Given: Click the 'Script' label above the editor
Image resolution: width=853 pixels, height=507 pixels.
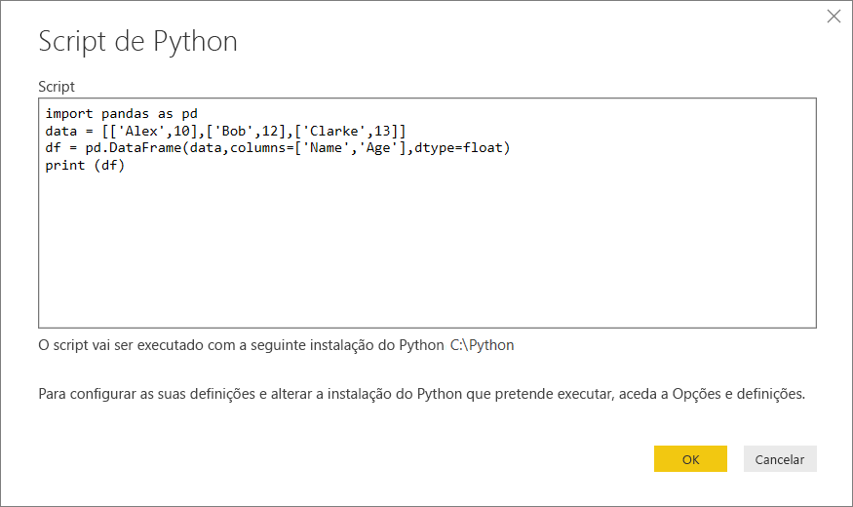Looking at the screenshot, I should point(56,87).
